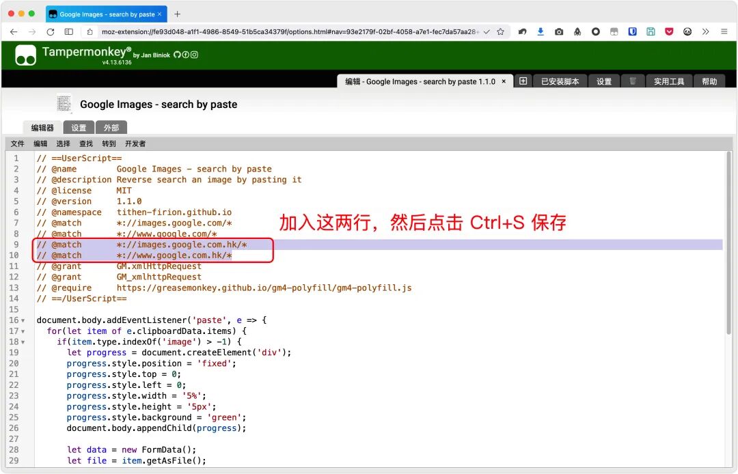Switch to the script 设置 sub-tab
738x474 pixels.
tap(79, 128)
